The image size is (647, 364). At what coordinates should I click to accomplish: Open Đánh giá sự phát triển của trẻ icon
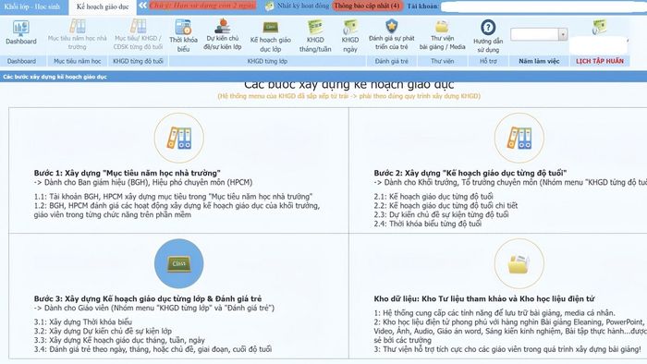pos(391,26)
